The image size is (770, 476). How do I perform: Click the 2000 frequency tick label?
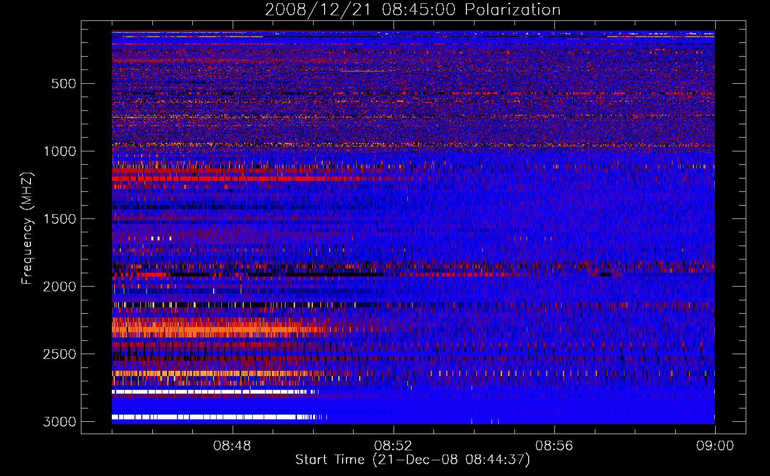pos(59,287)
